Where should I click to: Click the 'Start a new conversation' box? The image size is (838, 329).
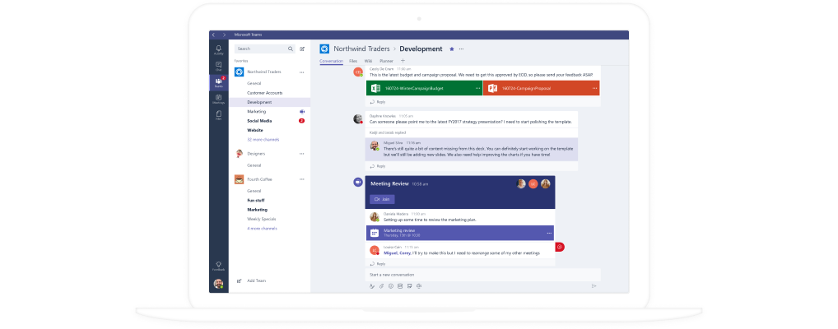click(483, 275)
